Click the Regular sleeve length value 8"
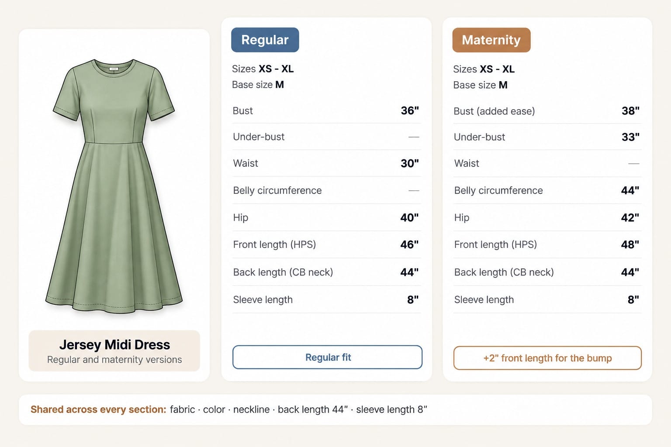This screenshot has height=447, width=671. click(413, 299)
